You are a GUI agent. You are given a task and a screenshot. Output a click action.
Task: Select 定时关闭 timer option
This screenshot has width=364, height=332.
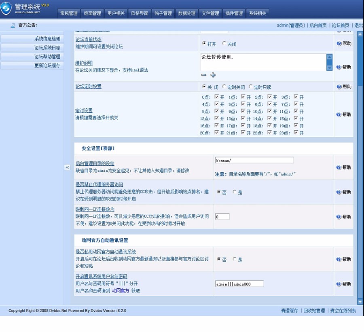click(224, 87)
